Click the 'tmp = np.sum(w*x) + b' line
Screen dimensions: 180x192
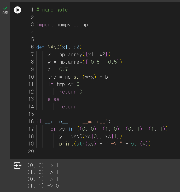tap(78, 77)
